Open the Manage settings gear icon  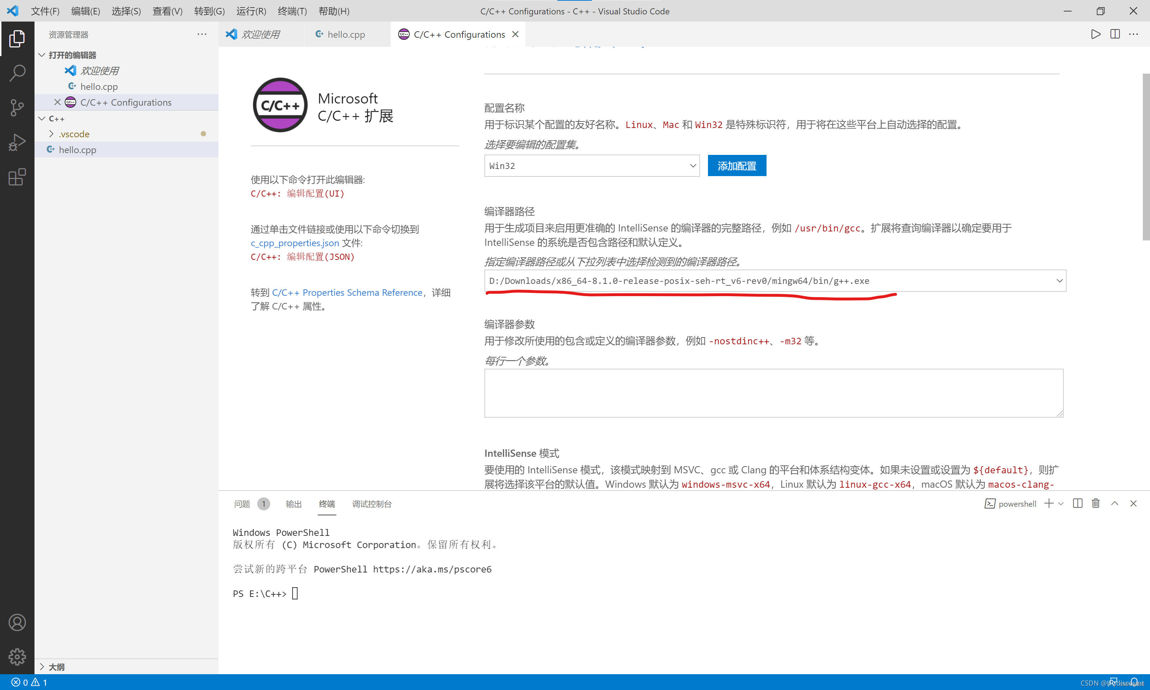pos(17,657)
